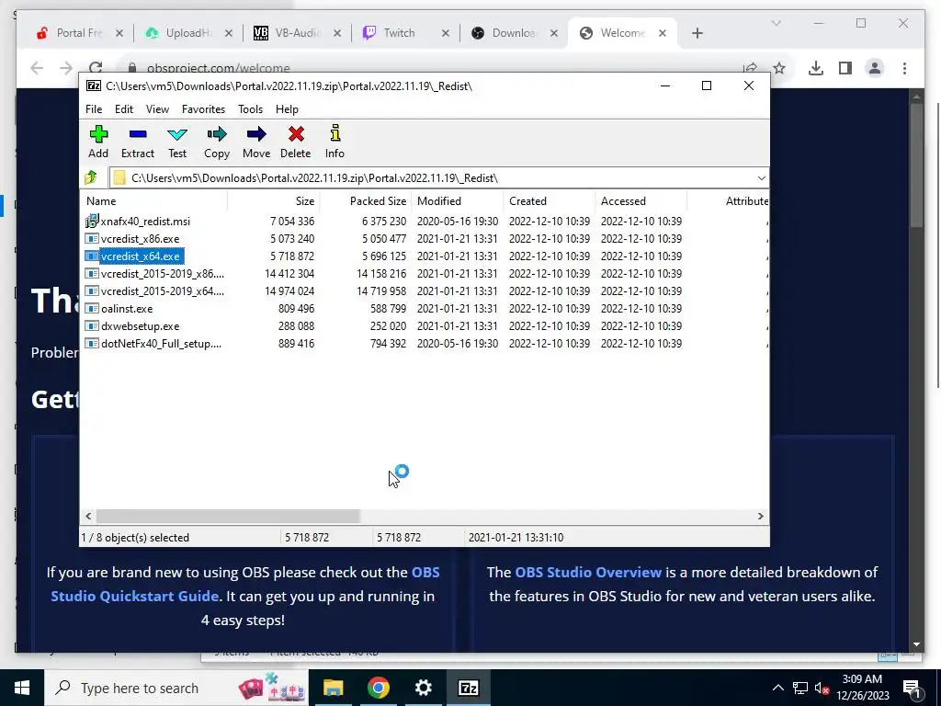Open Chrome three-dot menu

pyautogui.click(x=904, y=68)
